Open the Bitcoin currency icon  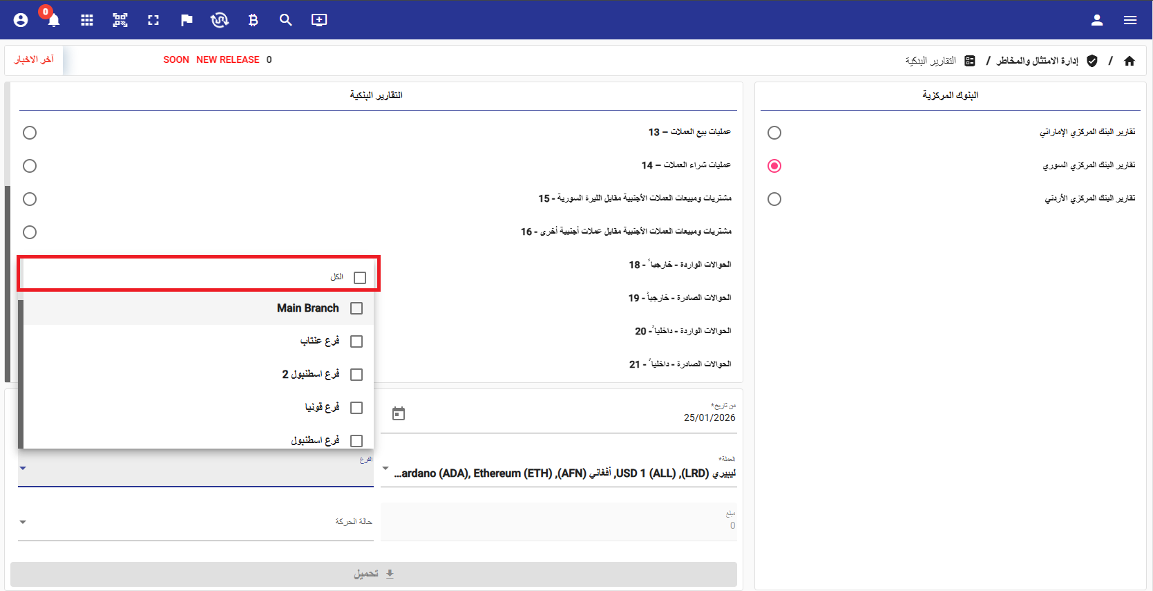pyautogui.click(x=253, y=20)
